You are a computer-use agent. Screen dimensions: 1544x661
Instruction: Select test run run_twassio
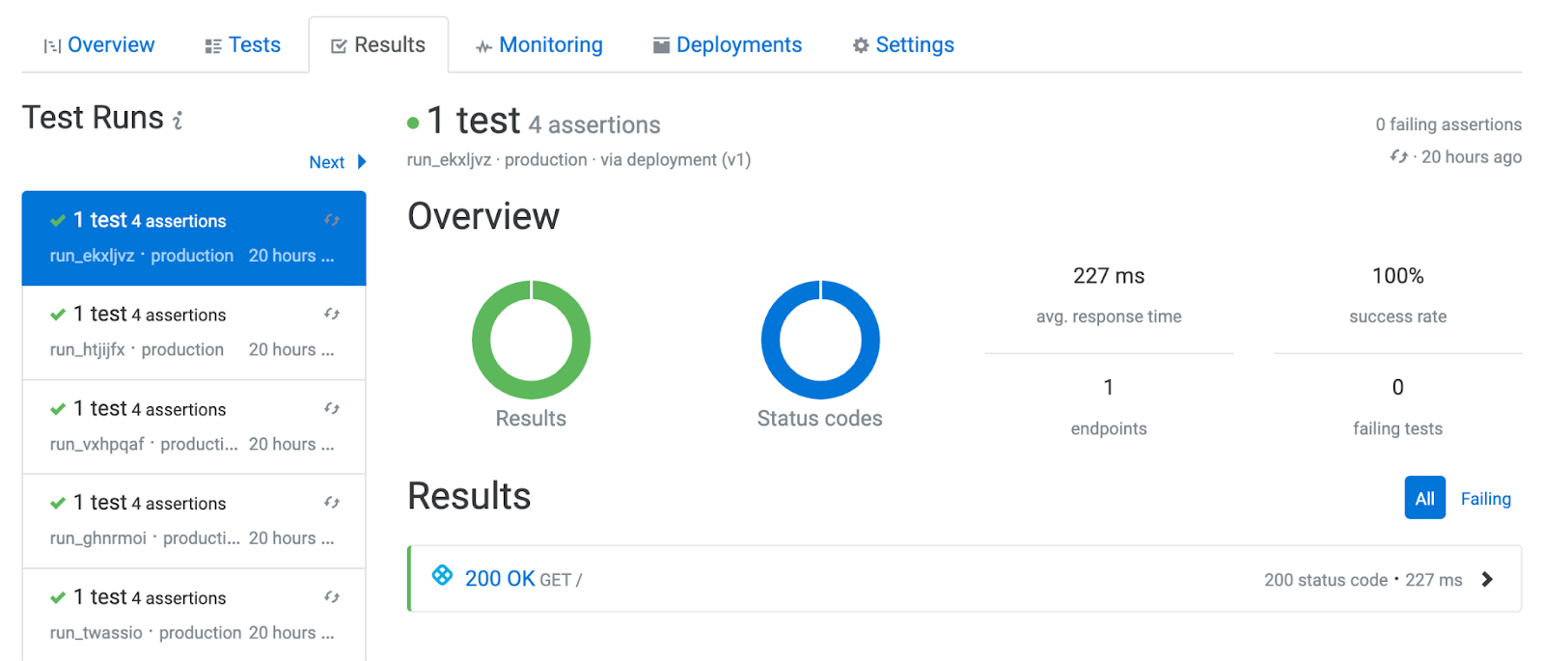click(194, 615)
